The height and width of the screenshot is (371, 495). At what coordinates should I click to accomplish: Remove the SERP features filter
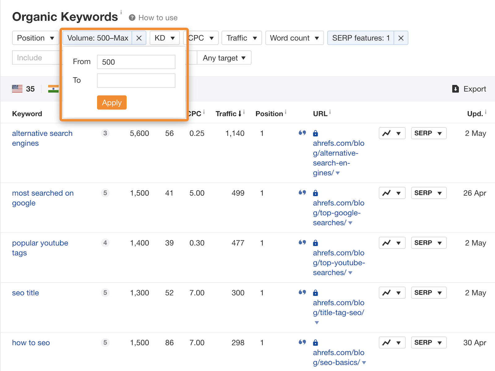(x=401, y=38)
